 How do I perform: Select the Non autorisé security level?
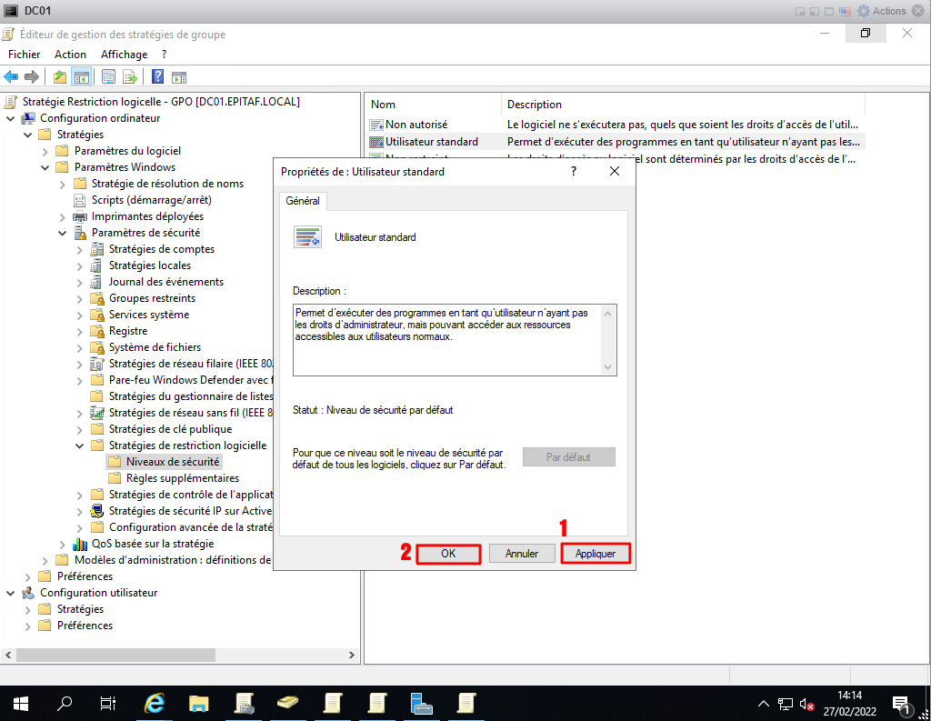(x=416, y=124)
